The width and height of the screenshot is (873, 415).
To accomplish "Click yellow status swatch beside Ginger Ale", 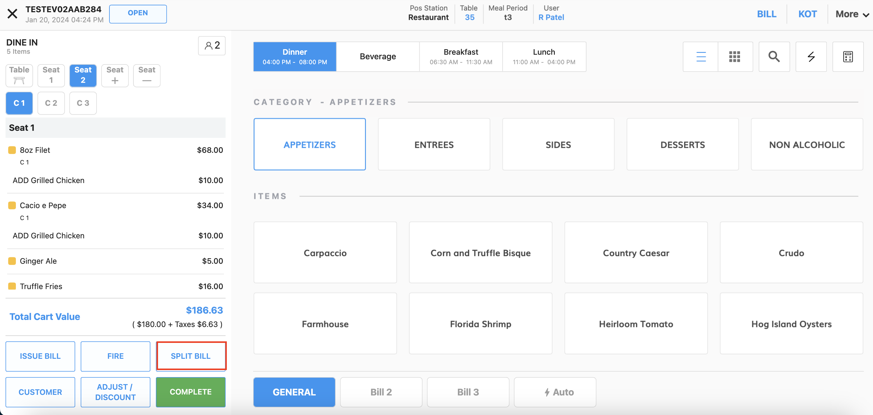I will (x=12, y=261).
